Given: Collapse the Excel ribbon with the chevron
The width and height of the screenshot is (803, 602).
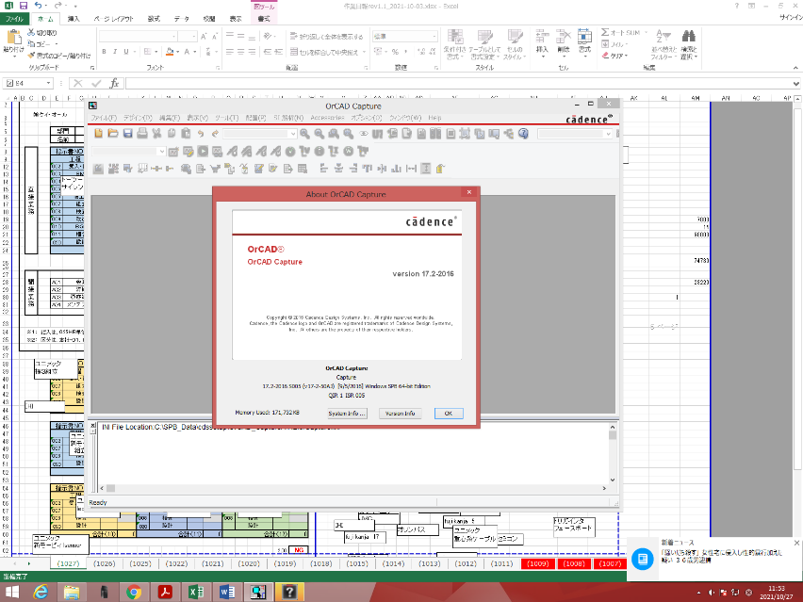Looking at the screenshot, I should point(795,68).
